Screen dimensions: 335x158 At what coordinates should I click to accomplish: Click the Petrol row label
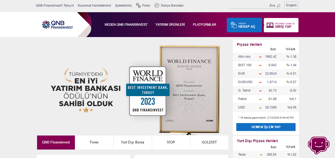[242, 99]
